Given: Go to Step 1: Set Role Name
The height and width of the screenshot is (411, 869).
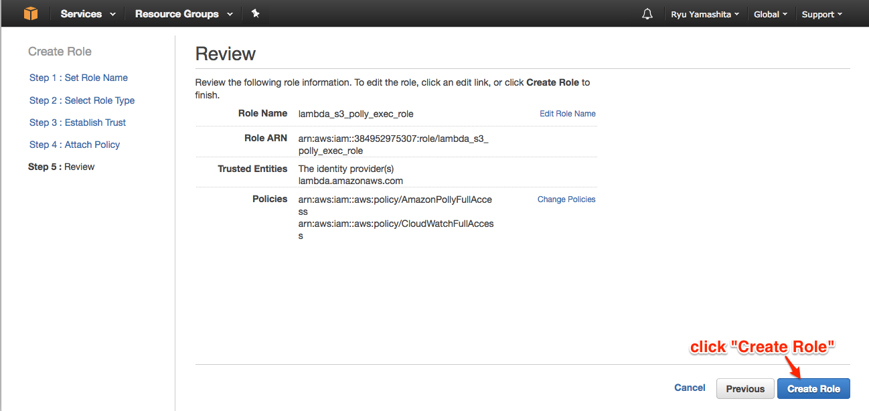Looking at the screenshot, I should (78, 78).
